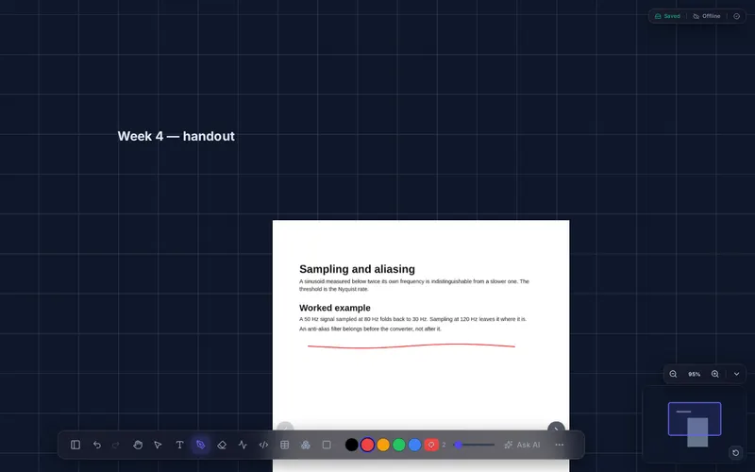Pick the green pen color
The height and width of the screenshot is (472, 755).
[398, 445]
